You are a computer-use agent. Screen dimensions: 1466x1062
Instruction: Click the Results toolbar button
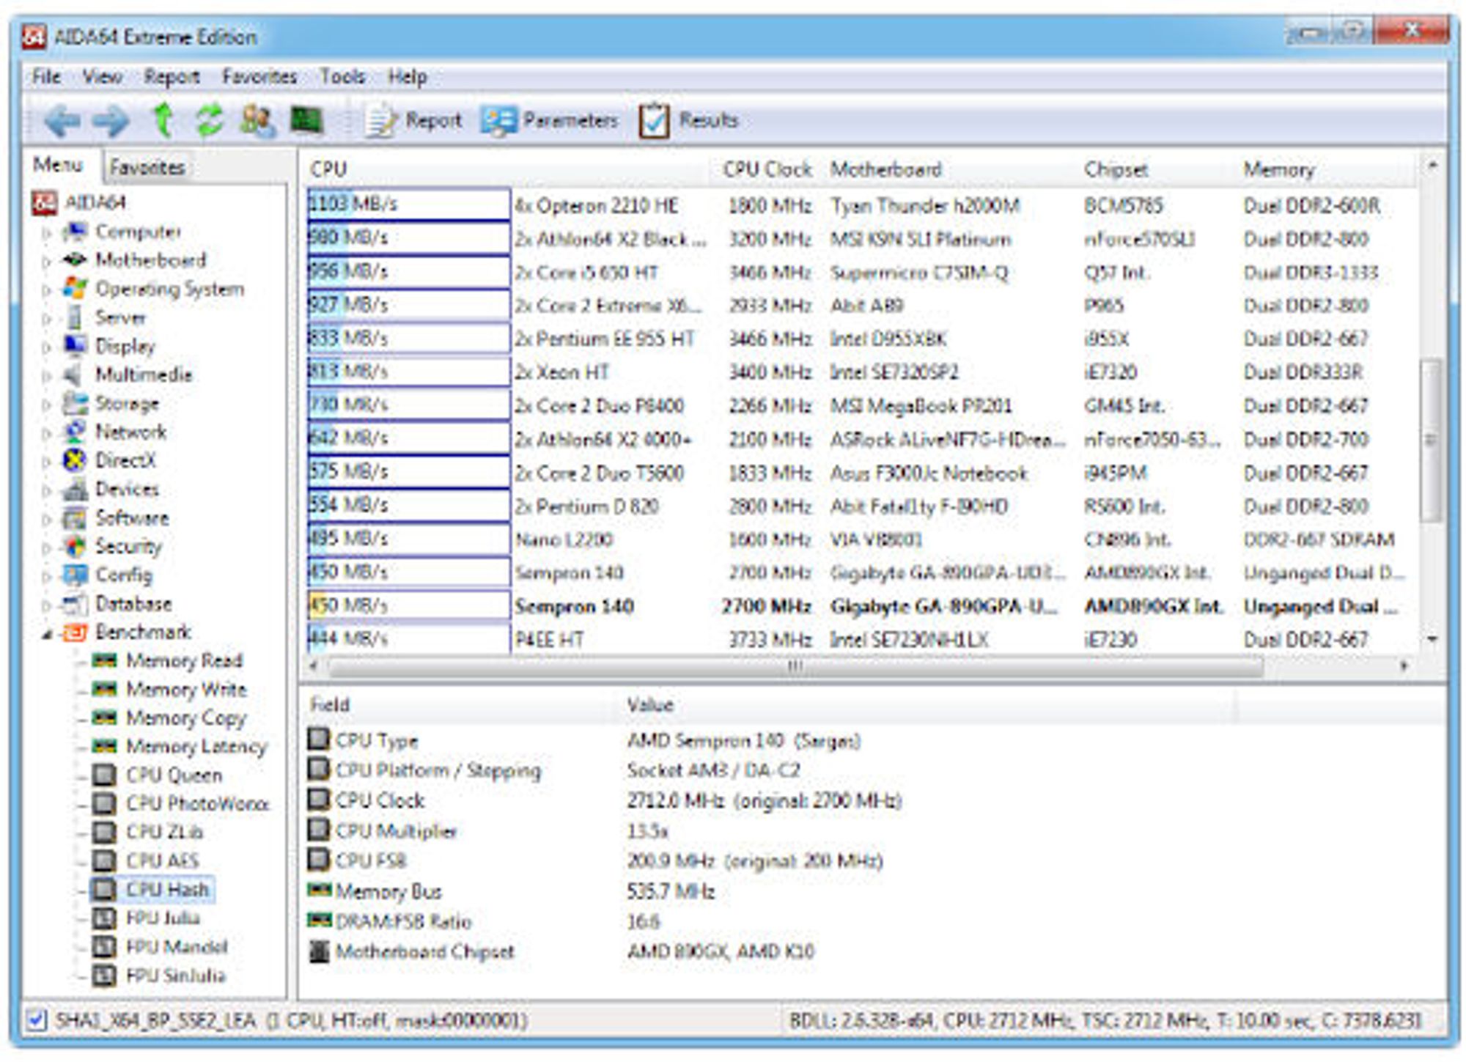(688, 120)
